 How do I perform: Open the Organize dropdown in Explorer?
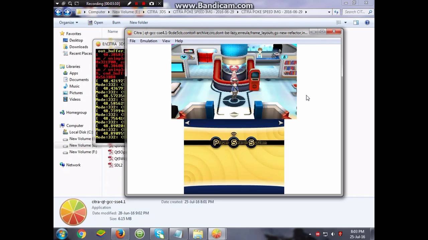click(x=69, y=22)
